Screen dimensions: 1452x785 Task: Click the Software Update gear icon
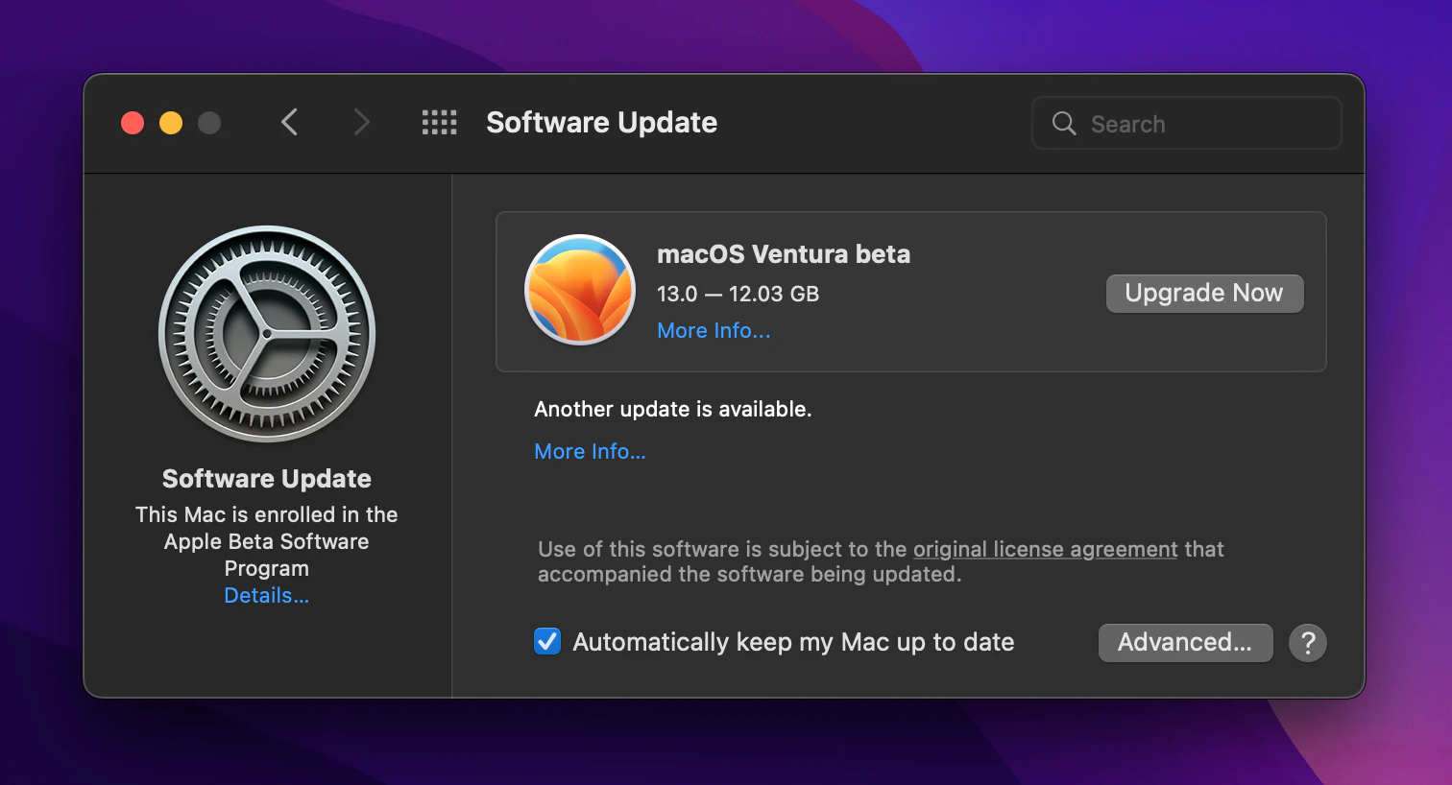(266, 334)
